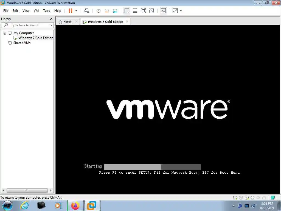Launch Internet Explorer from the taskbar
Image resolution: width=281 pixels, height=211 pixels.
point(24,206)
